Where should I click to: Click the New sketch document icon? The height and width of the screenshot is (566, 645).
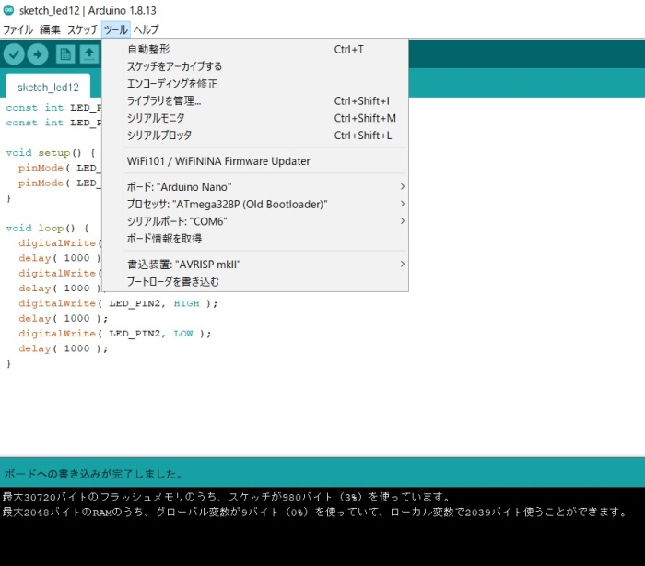pyautogui.click(x=65, y=53)
